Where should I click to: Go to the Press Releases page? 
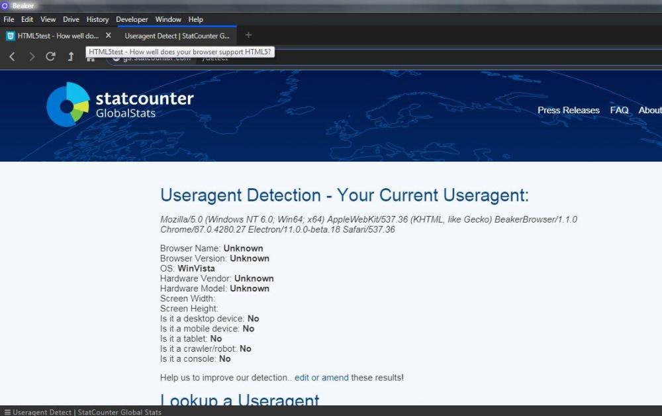click(568, 110)
